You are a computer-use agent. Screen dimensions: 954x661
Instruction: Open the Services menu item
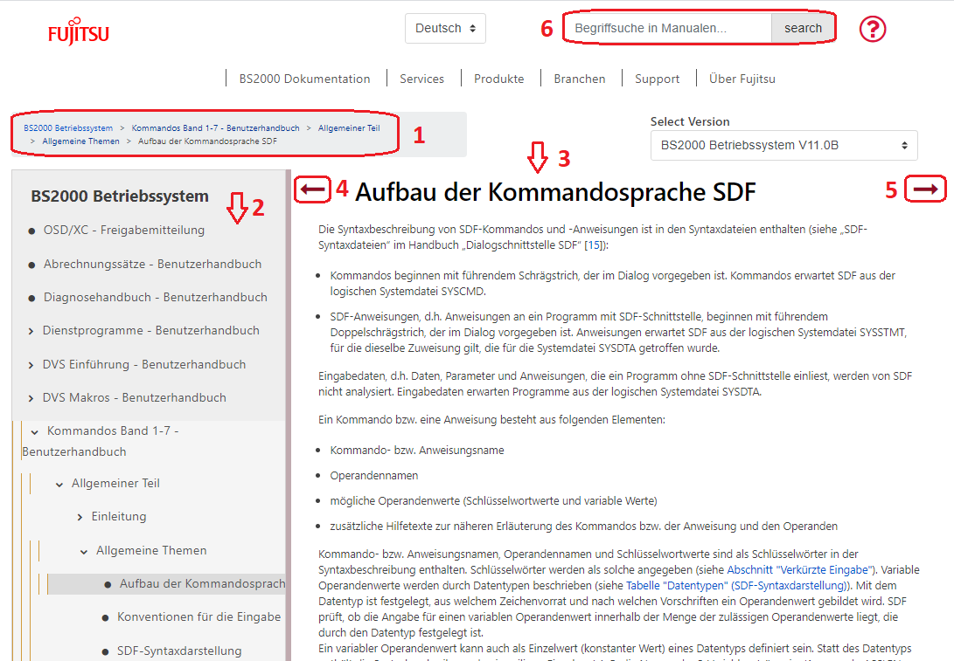pyautogui.click(x=421, y=79)
